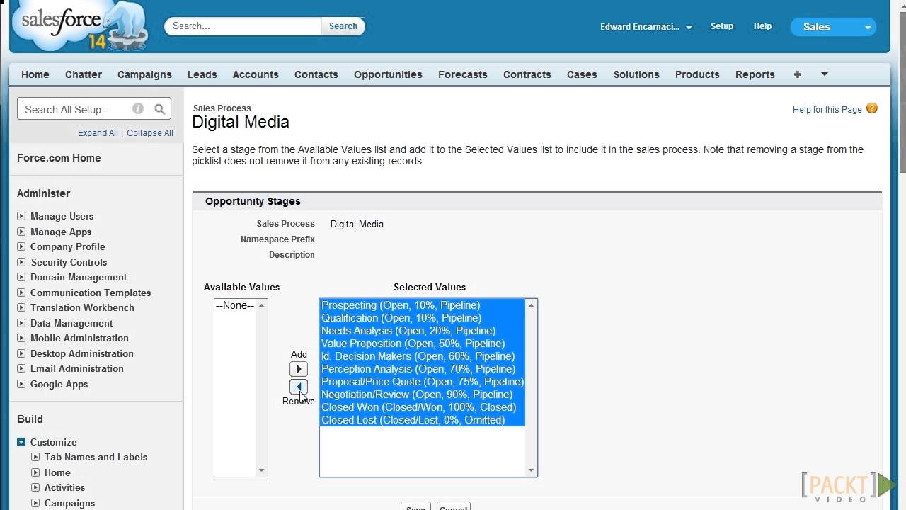Image resolution: width=906 pixels, height=510 pixels.
Task: Open the Solutions tab
Action: [636, 74]
